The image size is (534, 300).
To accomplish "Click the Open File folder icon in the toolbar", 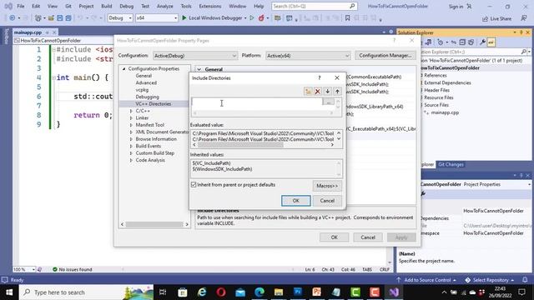I will point(51,17).
